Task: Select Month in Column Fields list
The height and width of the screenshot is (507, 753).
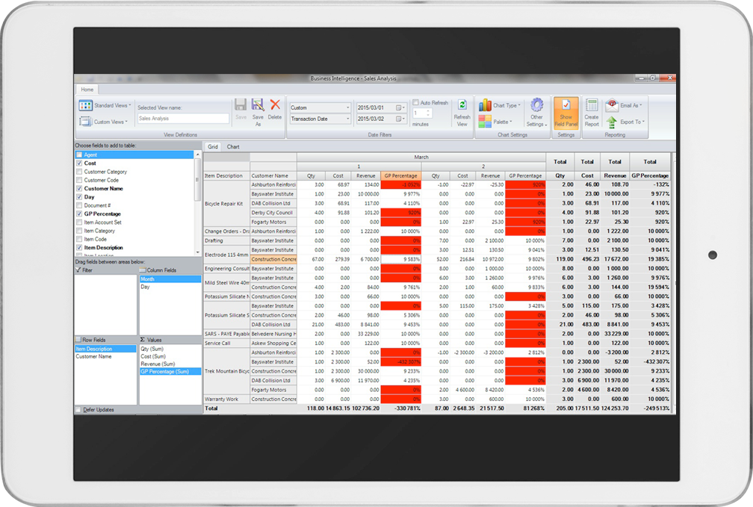Action: pyautogui.click(x=170, y=279)
